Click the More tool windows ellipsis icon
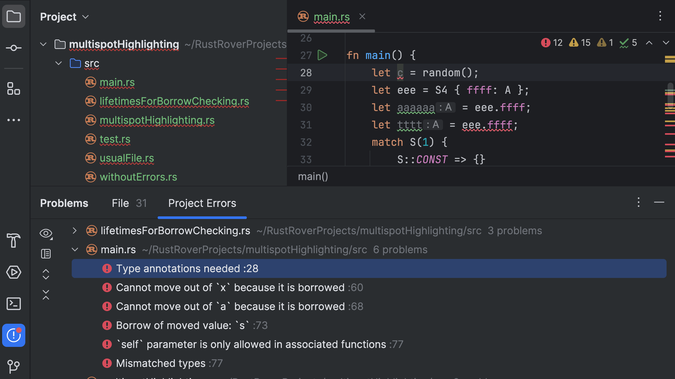Image resolution: width=675 pixels, height=379 pixels. click(13, 120)
